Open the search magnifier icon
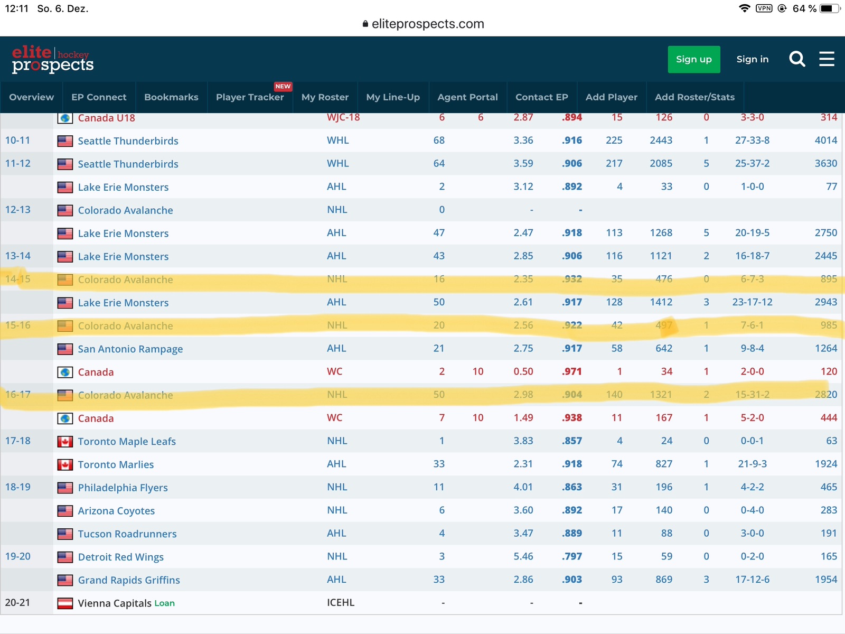845x634 pixels. click(x=797, y=59)
